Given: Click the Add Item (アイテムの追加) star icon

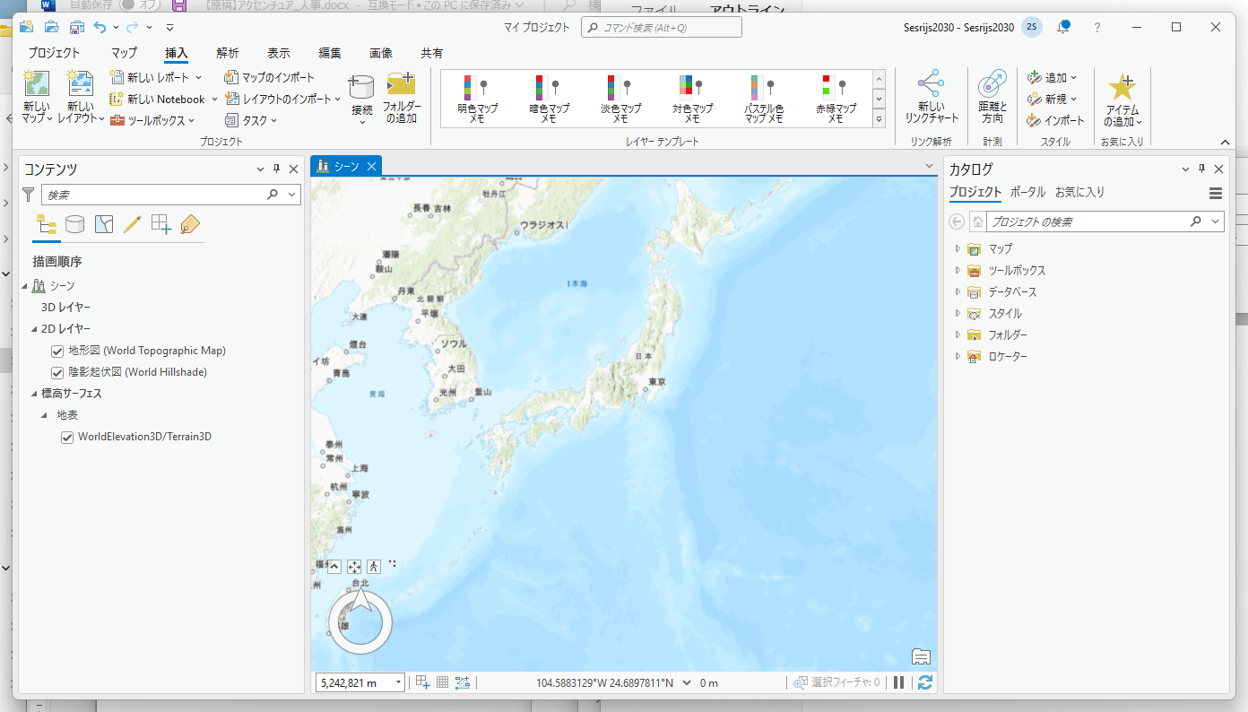Looking at the screenshot, I should tap(1122, 86).
